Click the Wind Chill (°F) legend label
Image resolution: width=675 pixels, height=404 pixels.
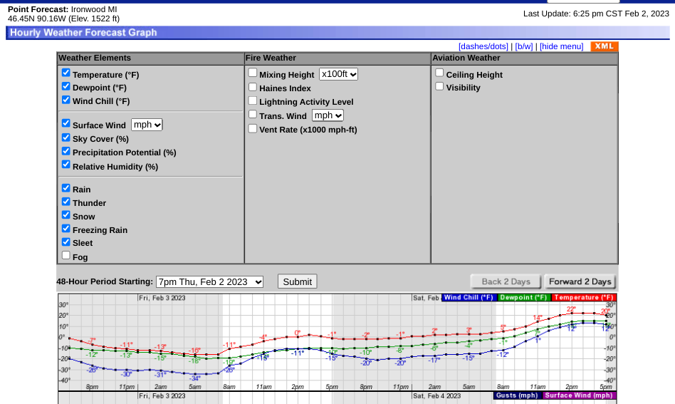pos(469,297)
